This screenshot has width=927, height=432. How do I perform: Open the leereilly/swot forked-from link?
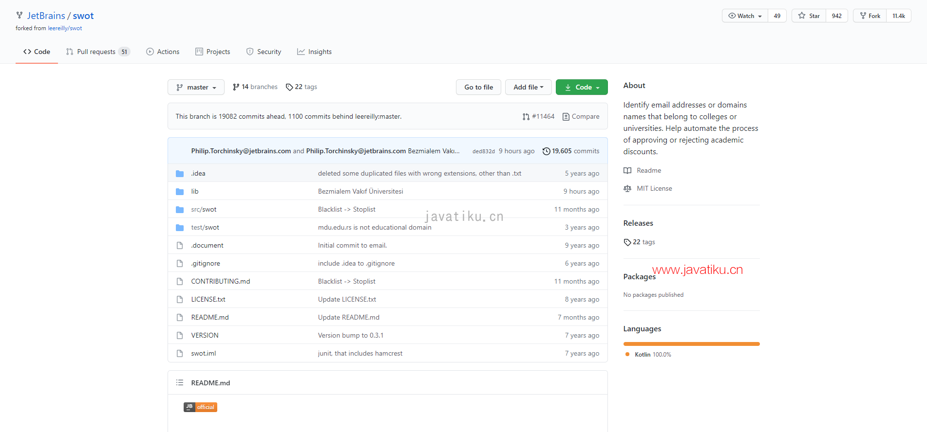pyautogui.click(x=65, y=28)
